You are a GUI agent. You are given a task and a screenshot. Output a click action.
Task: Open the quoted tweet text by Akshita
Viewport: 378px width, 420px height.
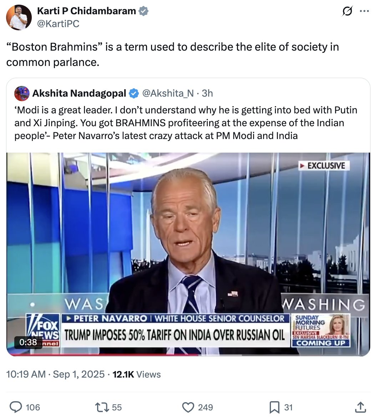tap(186, 123)
